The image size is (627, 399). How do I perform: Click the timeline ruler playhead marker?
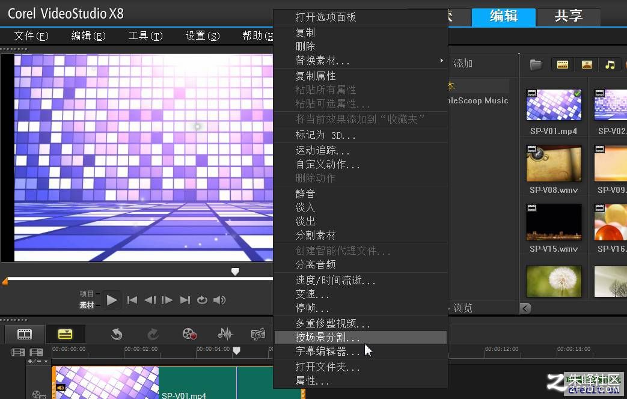[237, 350]
